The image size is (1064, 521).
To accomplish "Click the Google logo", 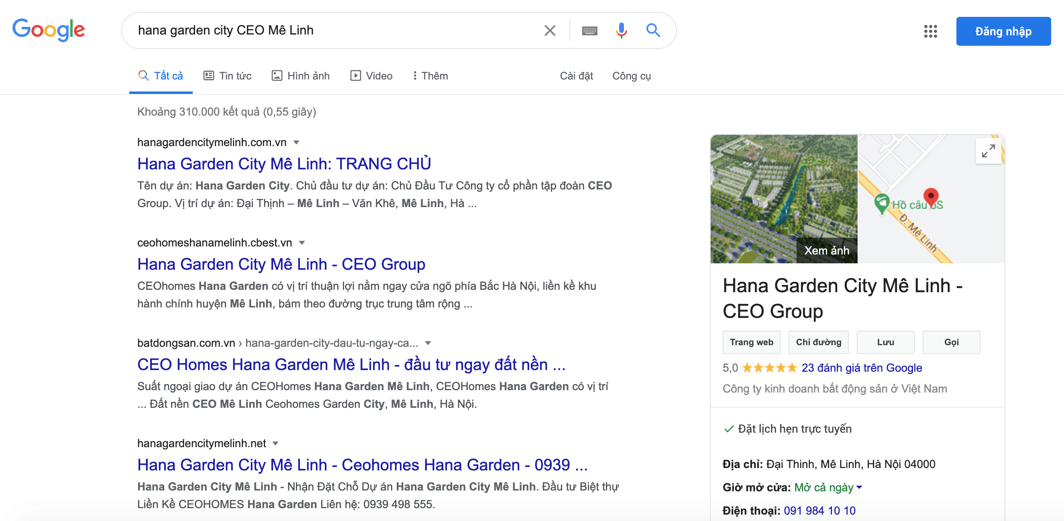I will click(48, 30).
